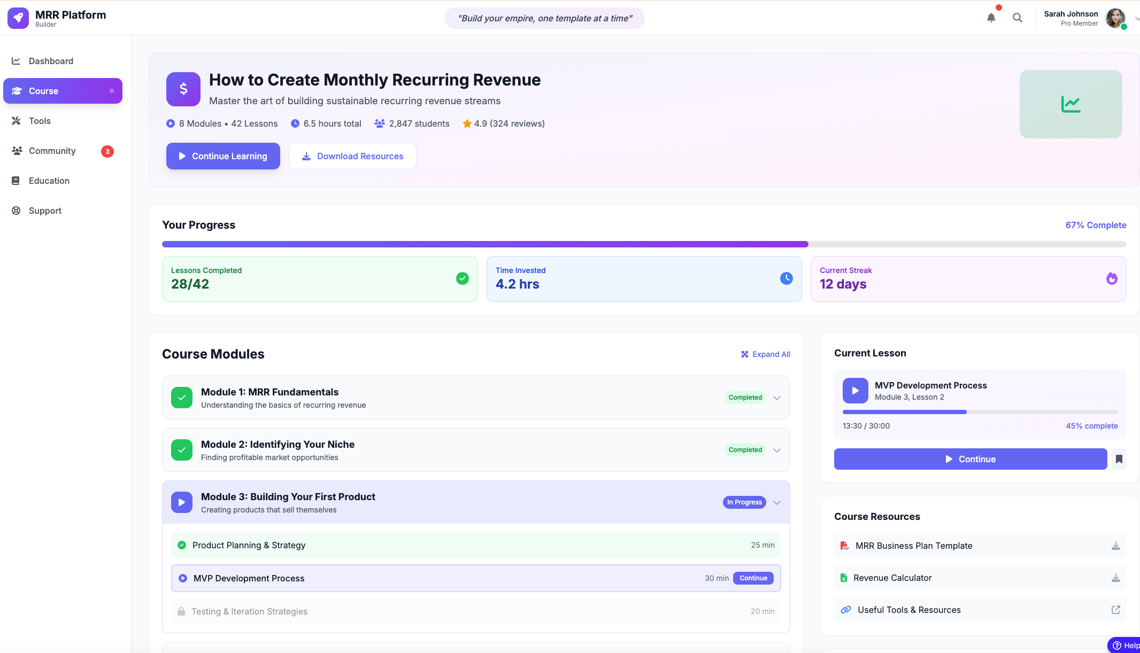
Task: Download the MRR Business Plan Template
Action: coord(1115,546)
